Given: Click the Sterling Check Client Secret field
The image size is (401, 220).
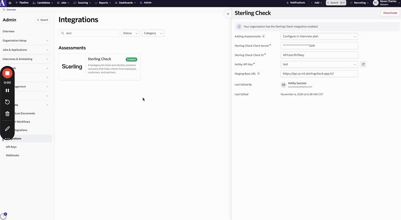Looking at the screenshot, I should [319, 46].
